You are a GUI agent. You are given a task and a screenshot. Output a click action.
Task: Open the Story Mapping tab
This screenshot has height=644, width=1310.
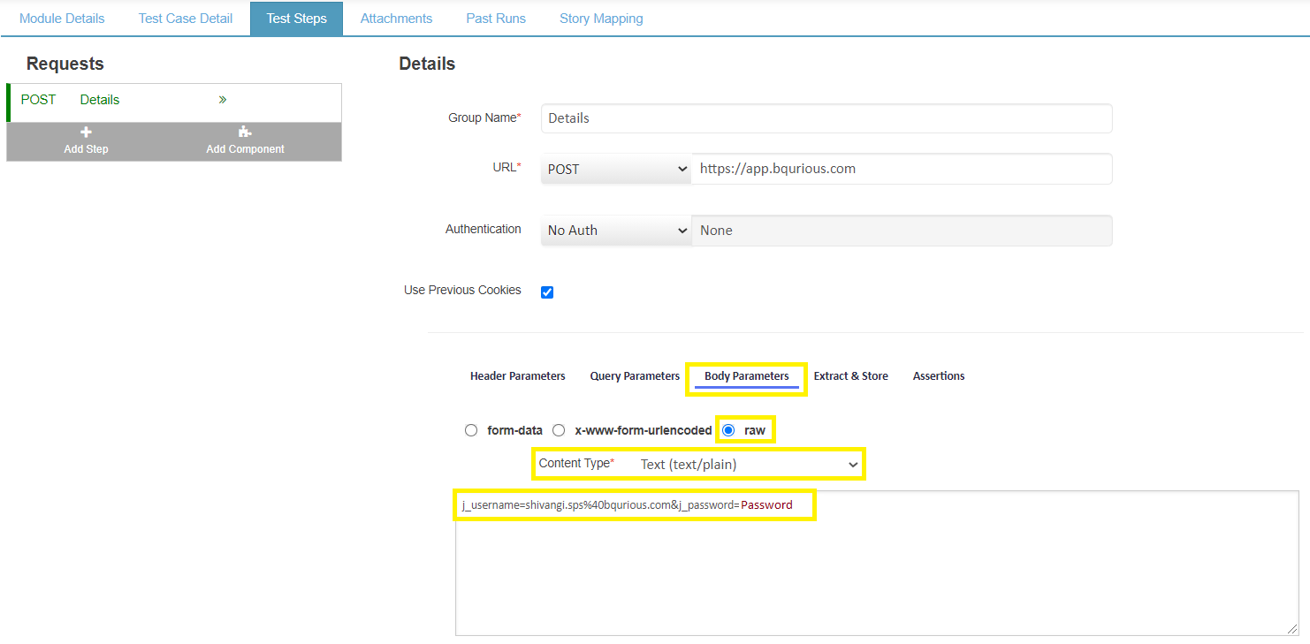point(601,19)
